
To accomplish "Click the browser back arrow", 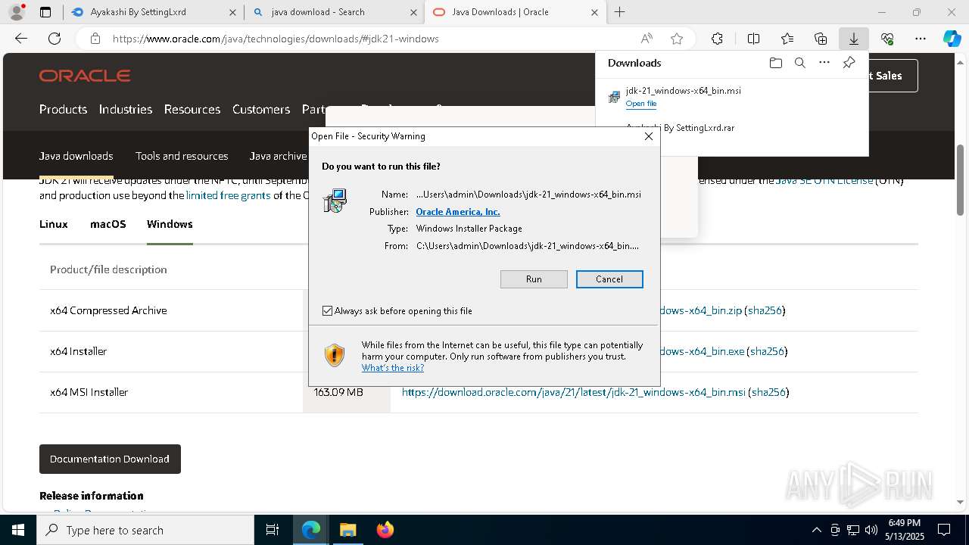I will tap(21, 39).
